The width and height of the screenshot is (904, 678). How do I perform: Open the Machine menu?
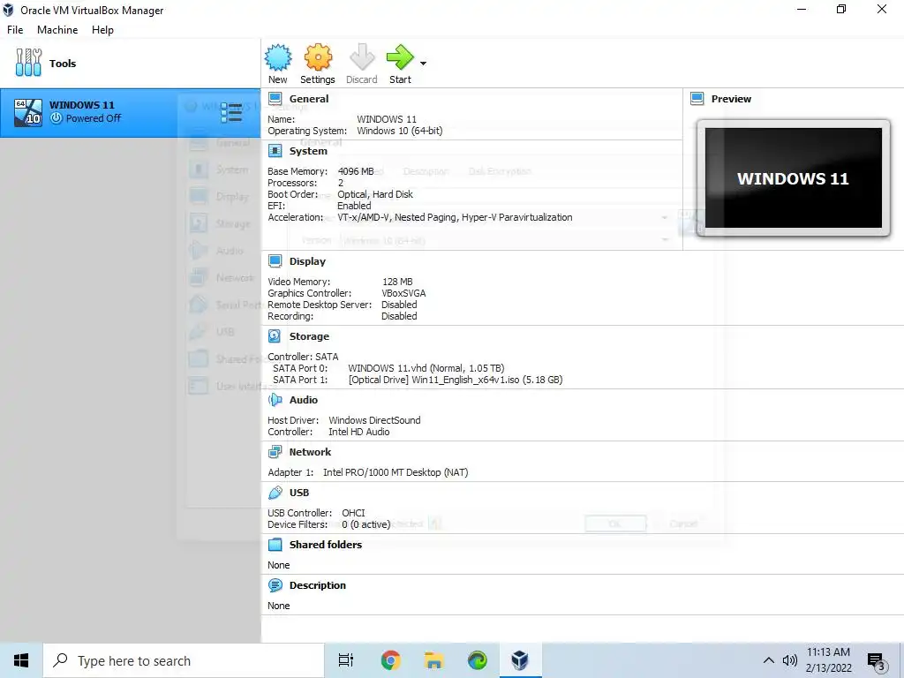tap(57, 30)
